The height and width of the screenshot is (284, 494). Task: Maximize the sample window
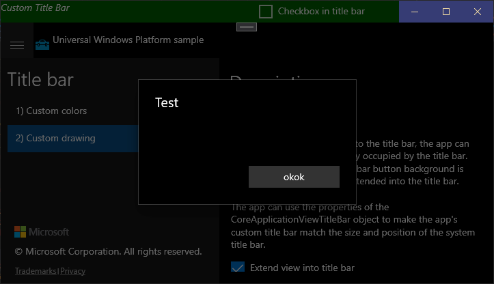point(446,12)
